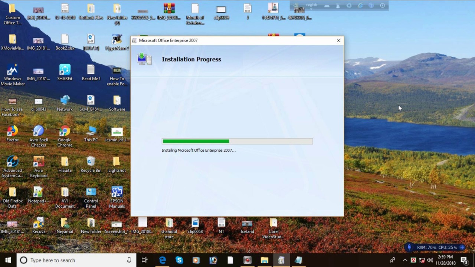
Task: Open the Firefox desktop shortcut
Action: [x=13, y=134]
